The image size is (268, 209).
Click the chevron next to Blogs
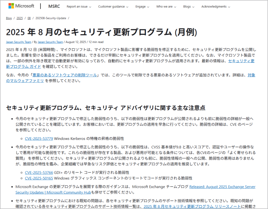pyautogui.click(x=193, y=7)
